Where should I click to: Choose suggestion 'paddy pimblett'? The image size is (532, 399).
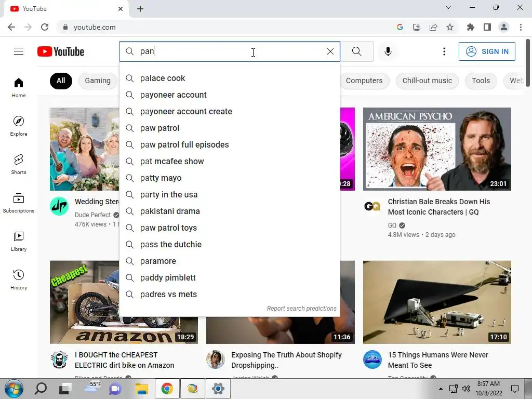coord(230,278)
